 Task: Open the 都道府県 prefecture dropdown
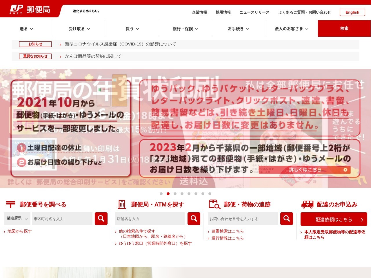tap(17, 218)
